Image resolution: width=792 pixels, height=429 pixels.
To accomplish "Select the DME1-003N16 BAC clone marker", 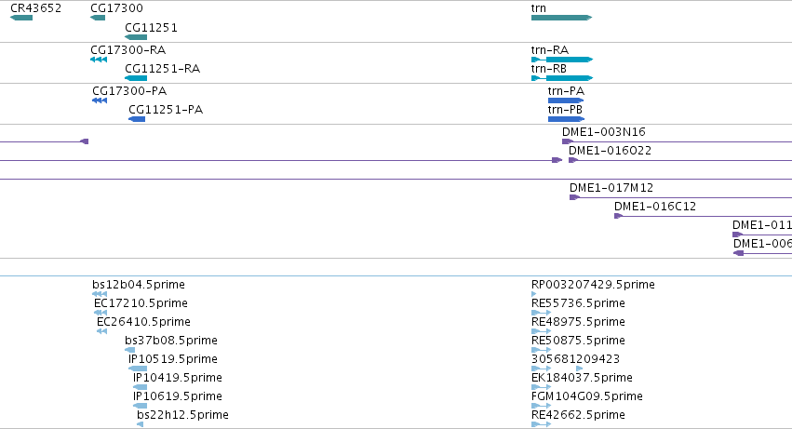I will [x=567, y=141].
